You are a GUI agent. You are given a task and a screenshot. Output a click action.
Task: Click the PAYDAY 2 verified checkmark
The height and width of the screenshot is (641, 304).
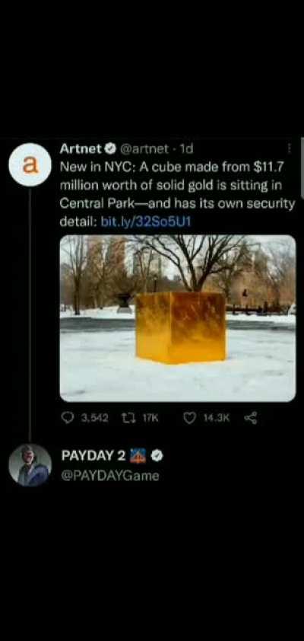157,456
